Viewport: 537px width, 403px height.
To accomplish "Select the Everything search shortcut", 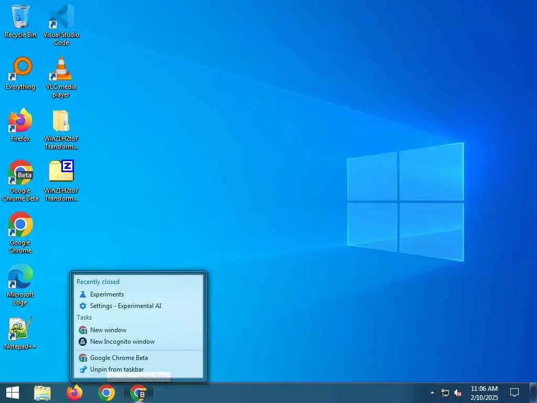I will [x=20, y=73].
